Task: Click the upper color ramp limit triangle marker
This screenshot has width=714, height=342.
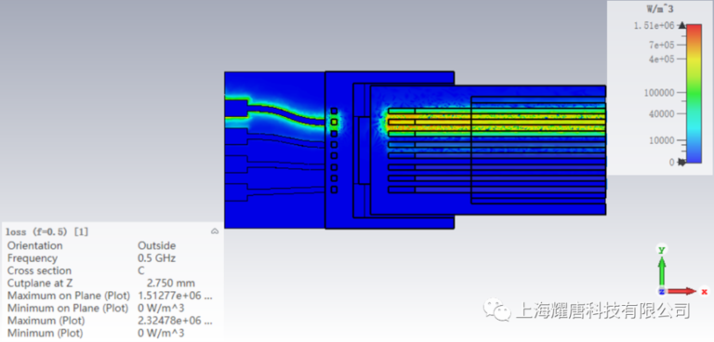Action: tap(681, 25)
